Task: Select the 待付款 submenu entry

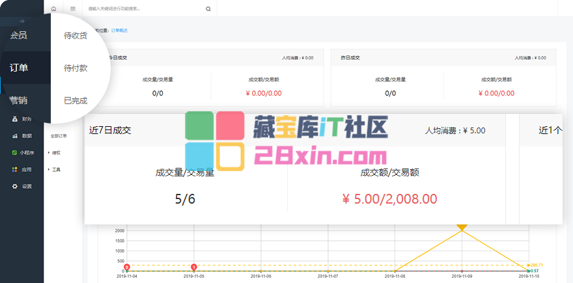Action: [x=76, y=68]
